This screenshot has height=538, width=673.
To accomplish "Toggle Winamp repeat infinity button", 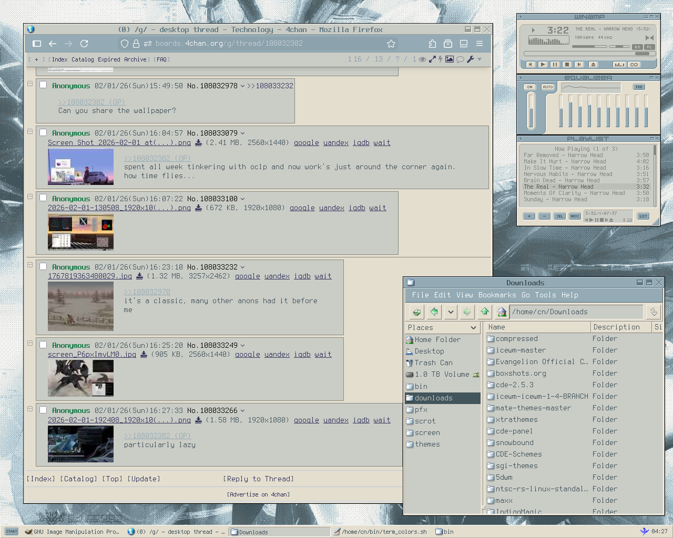I will click(634, 65).
